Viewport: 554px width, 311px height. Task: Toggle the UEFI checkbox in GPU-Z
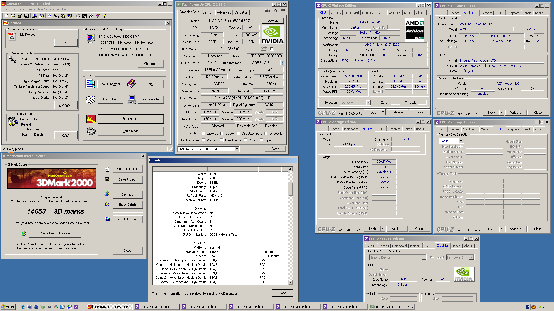(272, 49)
